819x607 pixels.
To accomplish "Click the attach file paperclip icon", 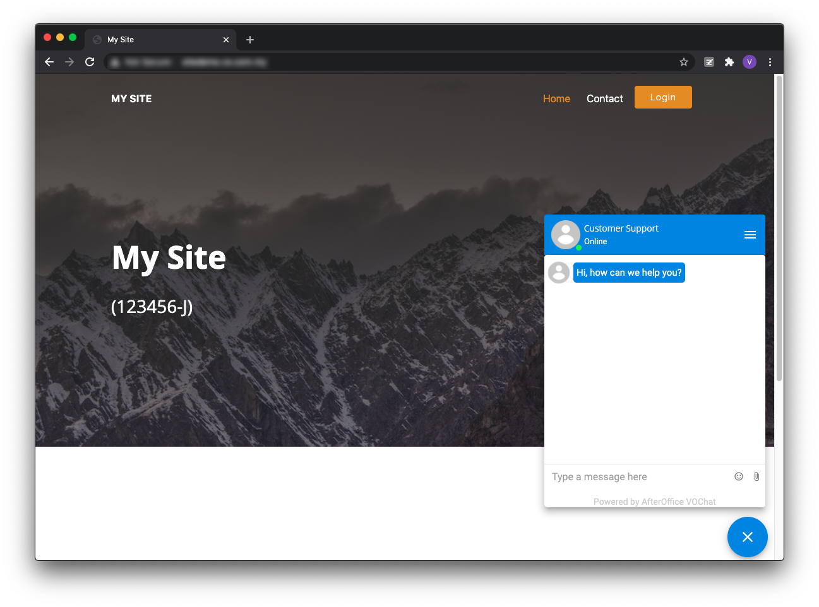I will tap(756, 476).
